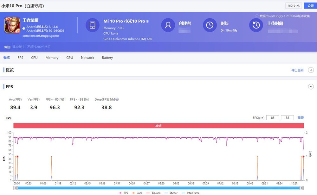Viewport: 317px width, 195px height.
Task: Click the right handle of the time range slider
Action: coord(302,188)
